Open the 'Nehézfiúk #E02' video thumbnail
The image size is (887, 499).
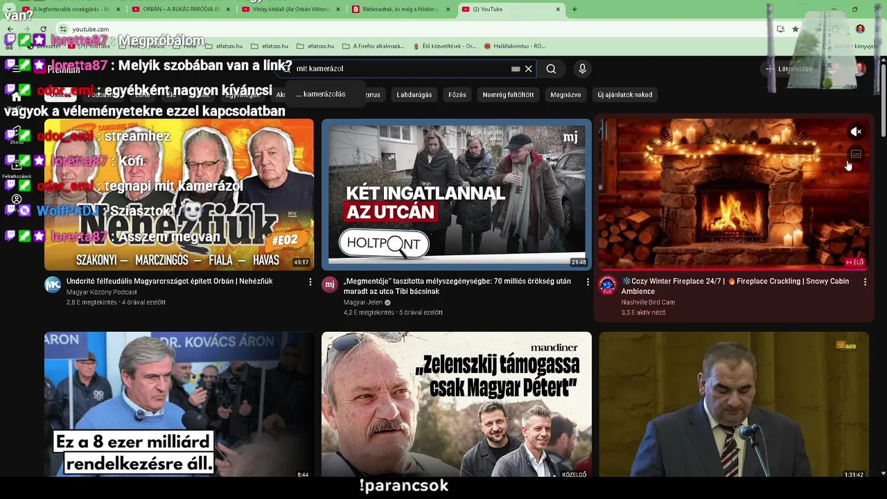coord(179,194)
